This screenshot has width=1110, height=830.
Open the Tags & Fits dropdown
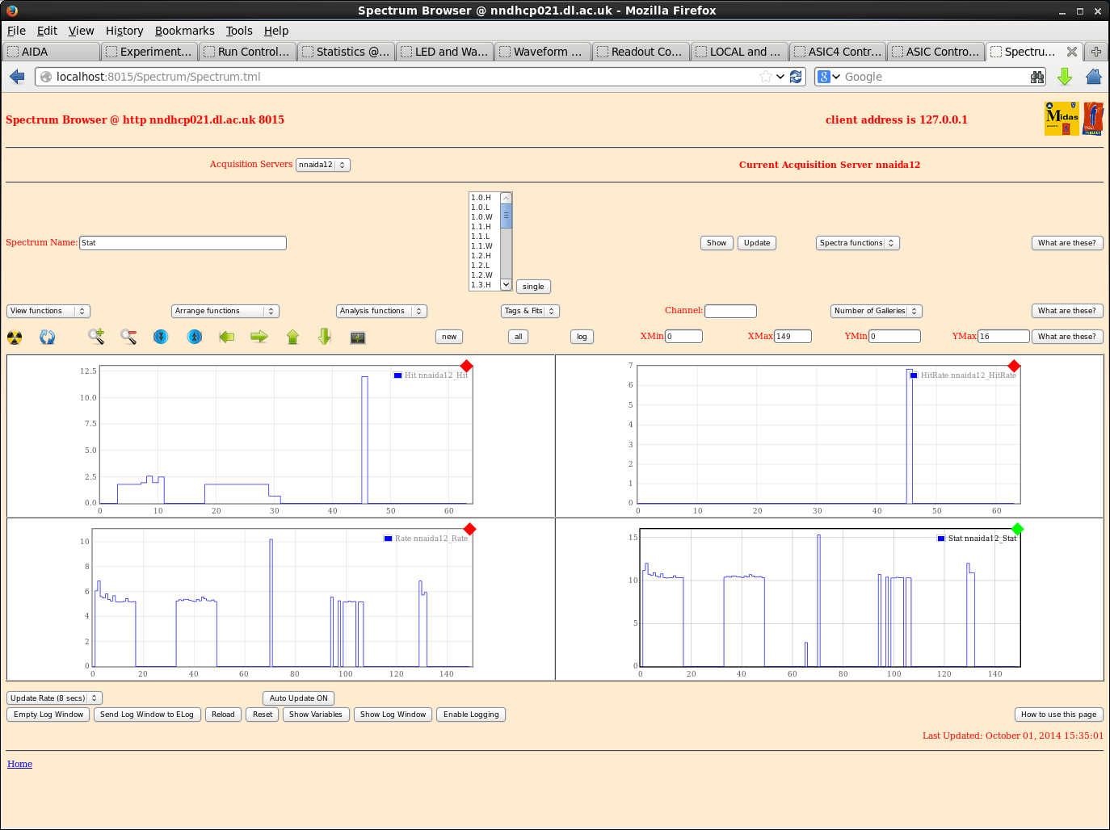click(530, 311)
